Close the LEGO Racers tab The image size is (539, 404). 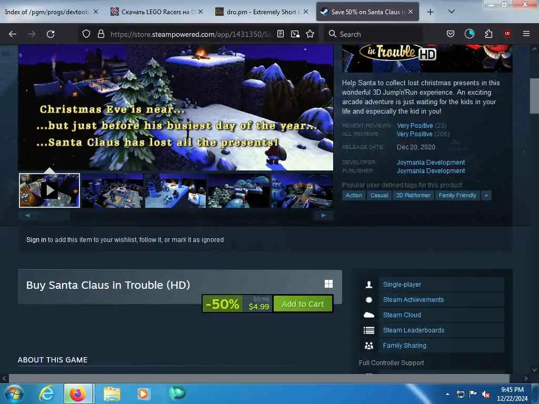point(201,12)
